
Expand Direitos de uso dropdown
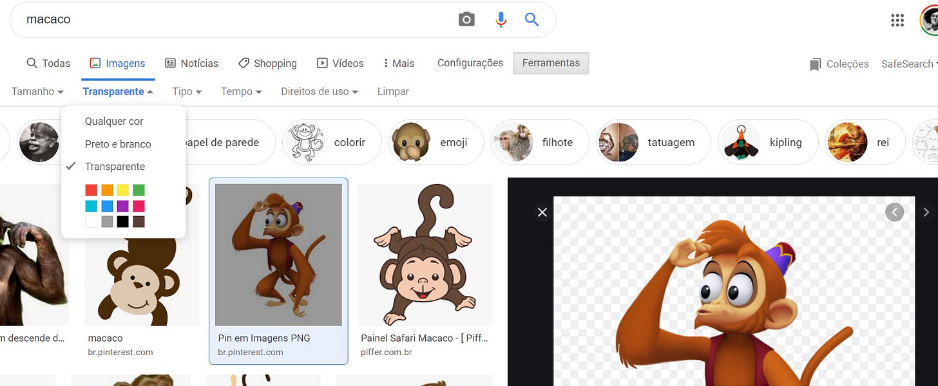click(320, 91)
